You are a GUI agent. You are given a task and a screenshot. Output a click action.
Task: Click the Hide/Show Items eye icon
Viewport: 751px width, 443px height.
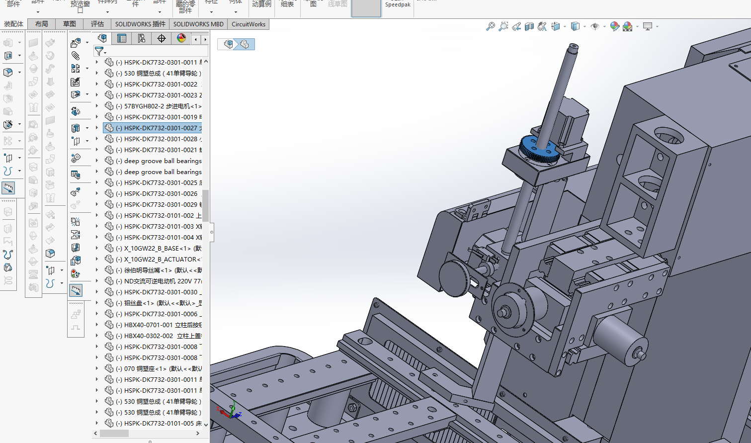[595, 26]
